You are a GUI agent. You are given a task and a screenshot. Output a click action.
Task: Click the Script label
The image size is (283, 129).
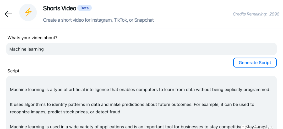(13, 71)
